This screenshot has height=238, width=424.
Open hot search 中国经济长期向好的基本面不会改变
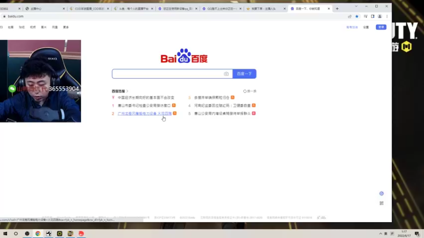(146, 97)
